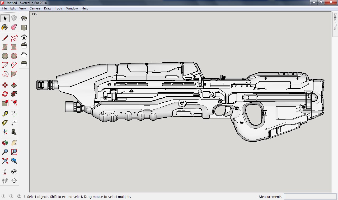Viewport: 338px width, 200px height.
Task: Switch to Front view
Action: coord(24,37)
